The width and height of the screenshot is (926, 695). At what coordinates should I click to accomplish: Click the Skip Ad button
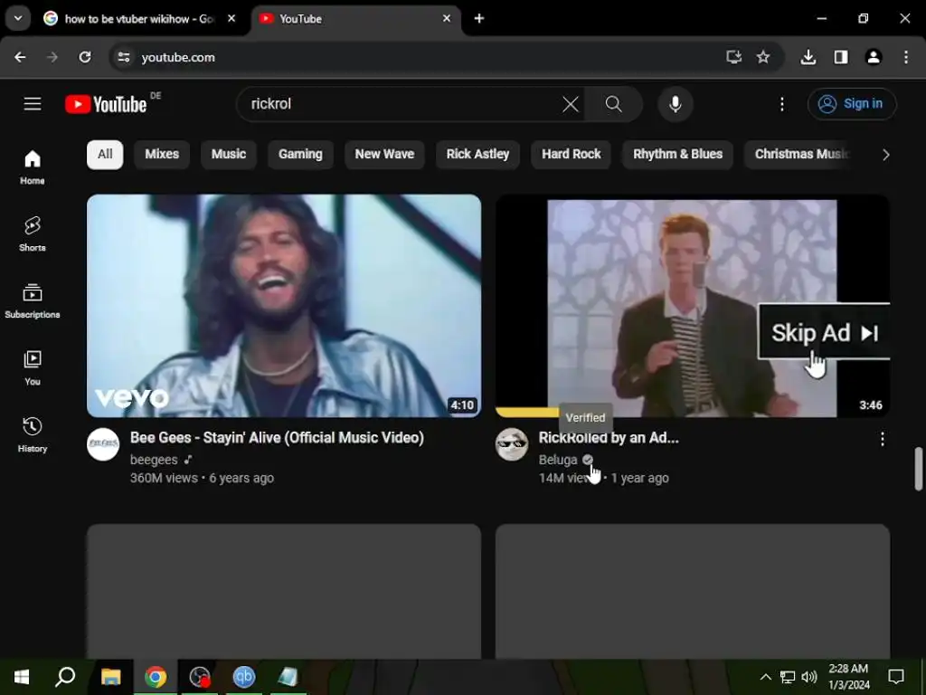[x=824, y=332]
